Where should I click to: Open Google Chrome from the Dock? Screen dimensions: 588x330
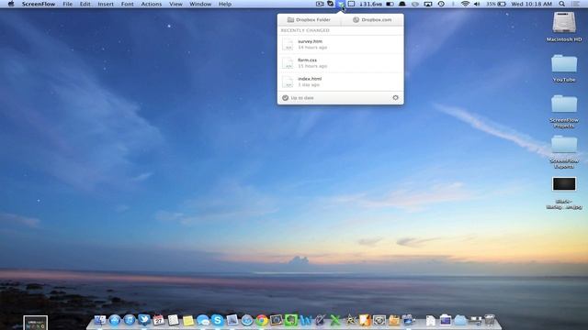coord(262,320)
